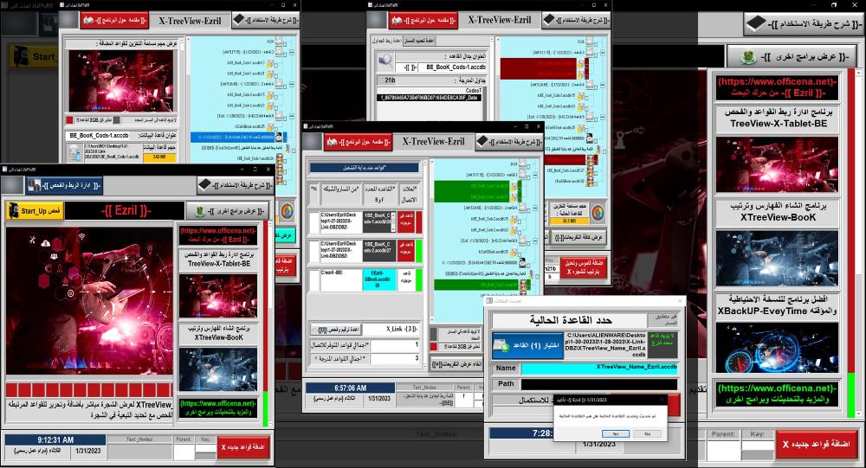Select TreeView-X-Tablet-BE thumbnail in bottom-left window
The height and width of the screenshot is (468, 866).
point(218,295)
